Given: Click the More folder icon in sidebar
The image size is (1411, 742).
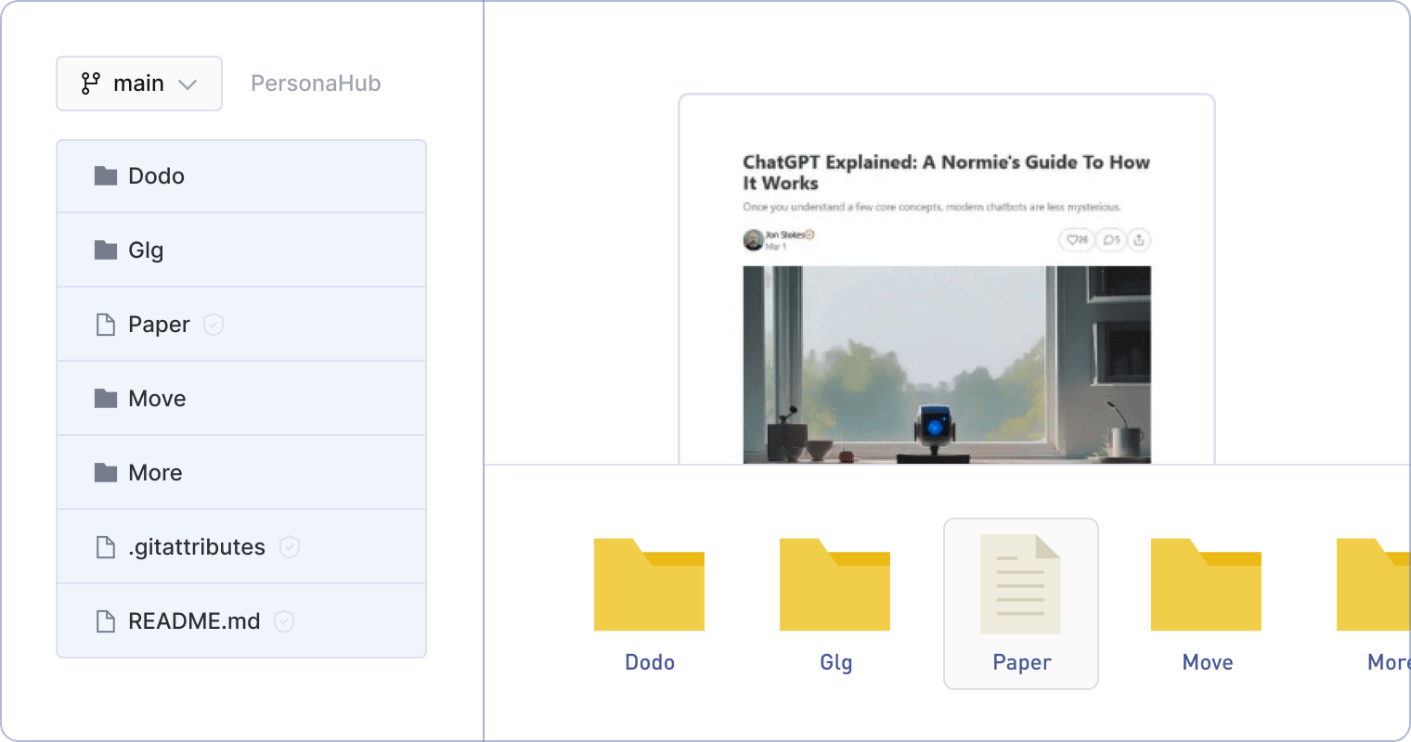Looking at the screenshot, I should (x=106, y=473).
